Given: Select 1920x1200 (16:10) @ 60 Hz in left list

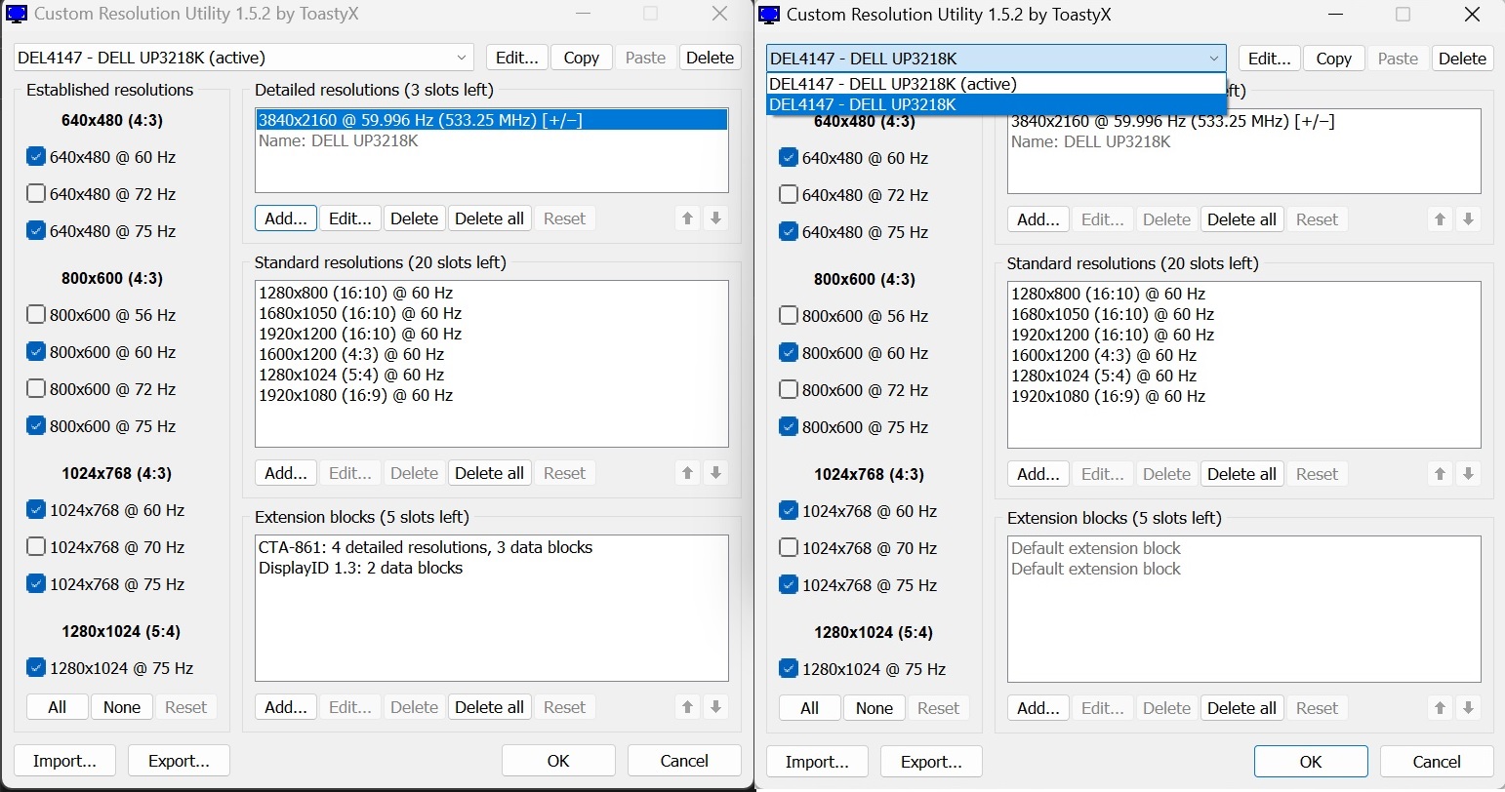Looking at the screenshot, I should [x=360, y=334].
